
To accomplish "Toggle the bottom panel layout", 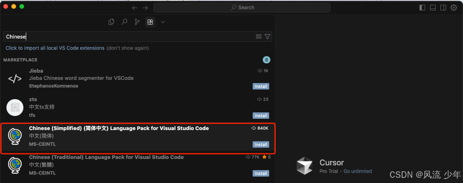I will [433, 8].
